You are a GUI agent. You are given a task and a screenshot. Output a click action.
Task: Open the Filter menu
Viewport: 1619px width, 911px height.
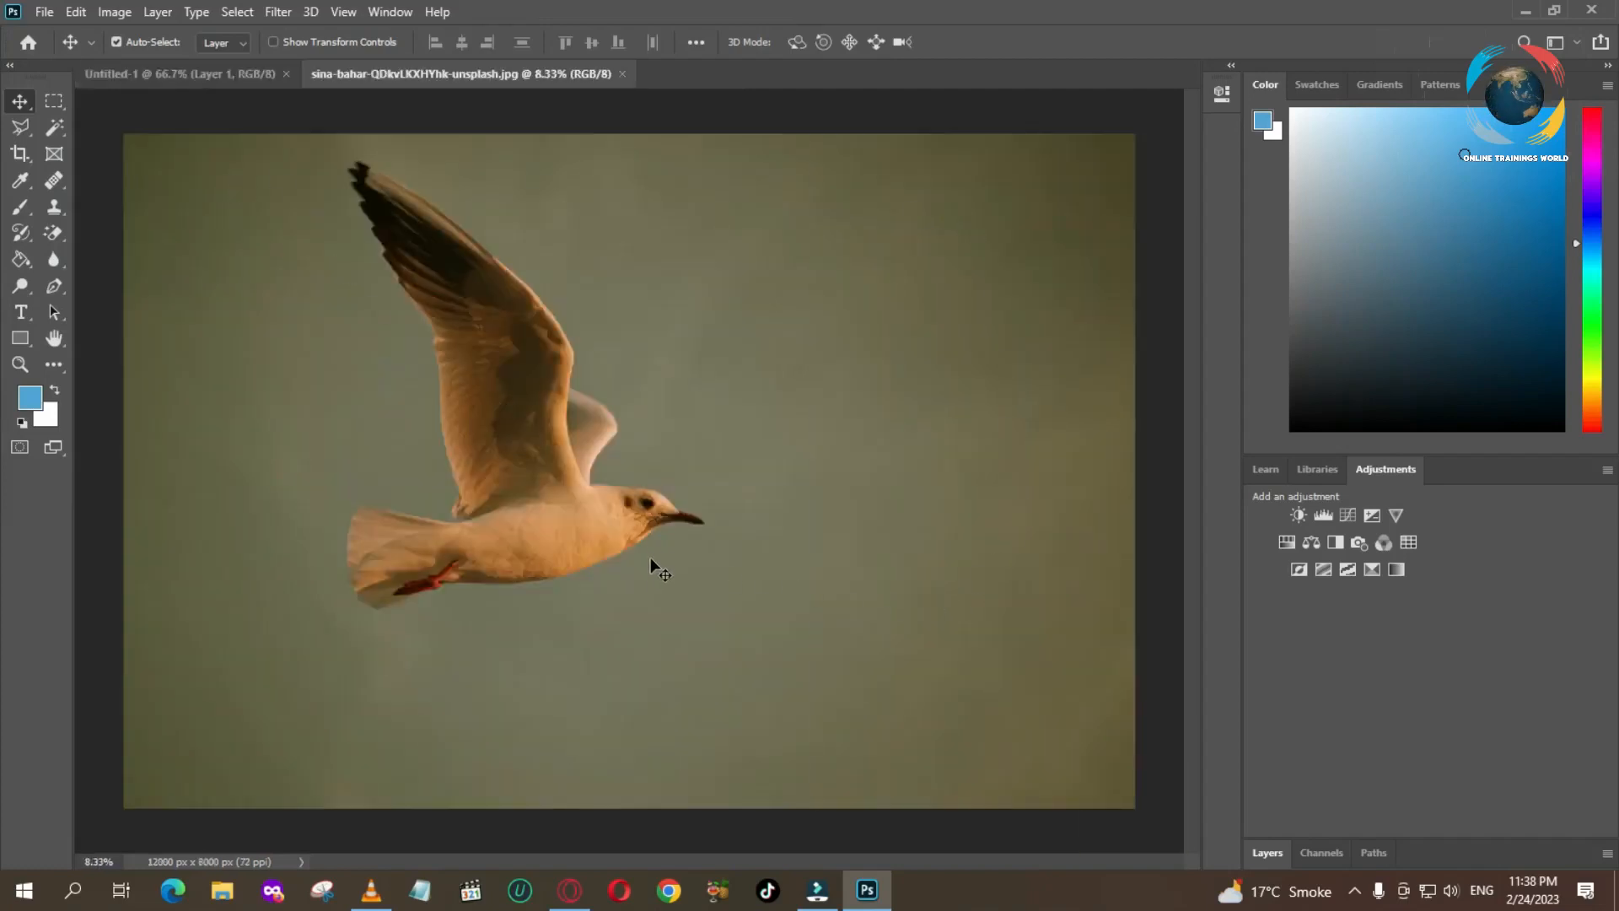pyautogui.click(x=277, y=12)
